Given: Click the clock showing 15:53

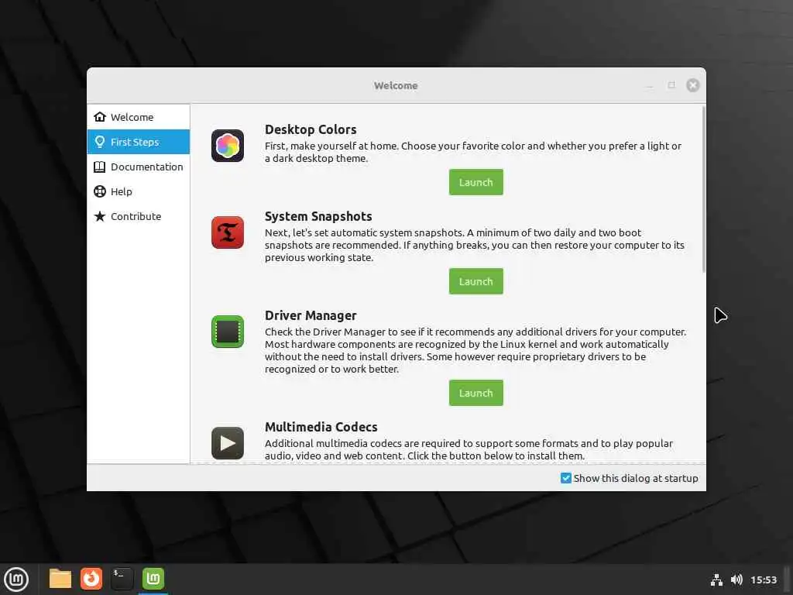Looking at the screenshot, I should point(763,580).
